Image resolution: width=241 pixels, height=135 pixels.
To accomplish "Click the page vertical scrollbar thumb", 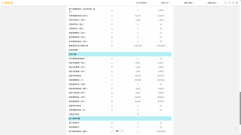I will coord(240,108).
